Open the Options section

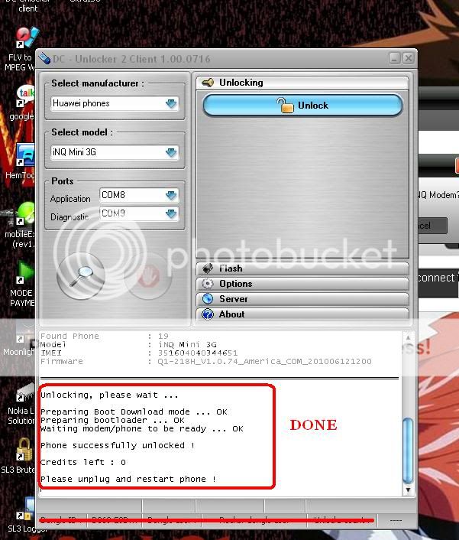[x=302, y=284]
